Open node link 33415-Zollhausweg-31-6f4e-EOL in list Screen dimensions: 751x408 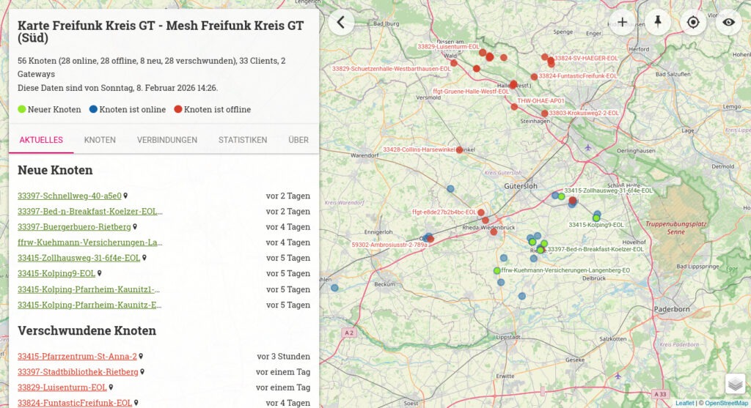tap(78, 258)
